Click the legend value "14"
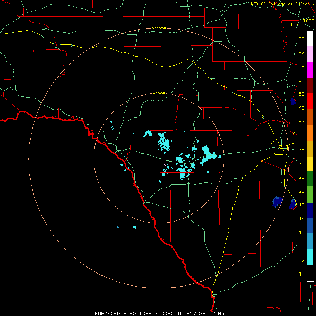The height and width of the screenshot is (316, 316). [x=302, y=219]
